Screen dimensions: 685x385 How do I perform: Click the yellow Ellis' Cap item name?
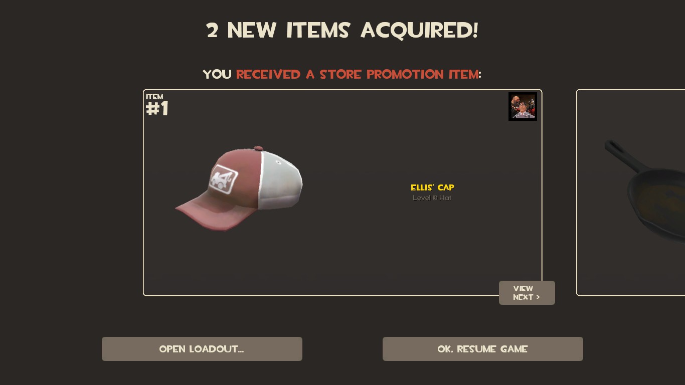click(x=432, y=187)
